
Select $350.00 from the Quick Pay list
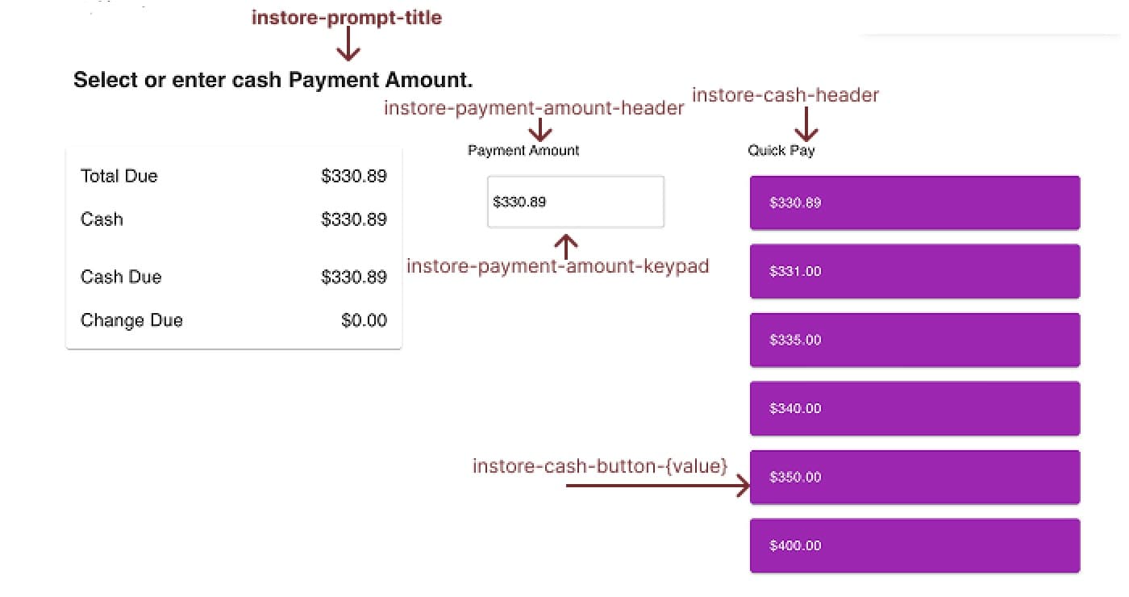(914, 477)
